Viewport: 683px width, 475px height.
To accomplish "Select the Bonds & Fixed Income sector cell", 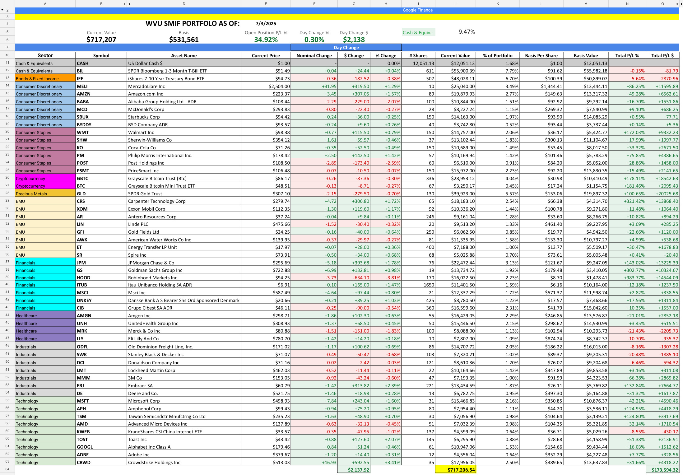I will 45,78.
